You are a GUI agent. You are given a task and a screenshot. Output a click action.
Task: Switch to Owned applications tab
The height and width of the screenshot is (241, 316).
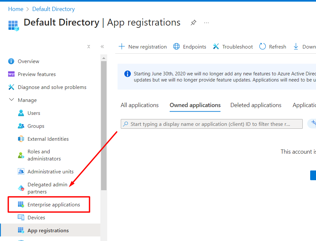click(195, 105)
